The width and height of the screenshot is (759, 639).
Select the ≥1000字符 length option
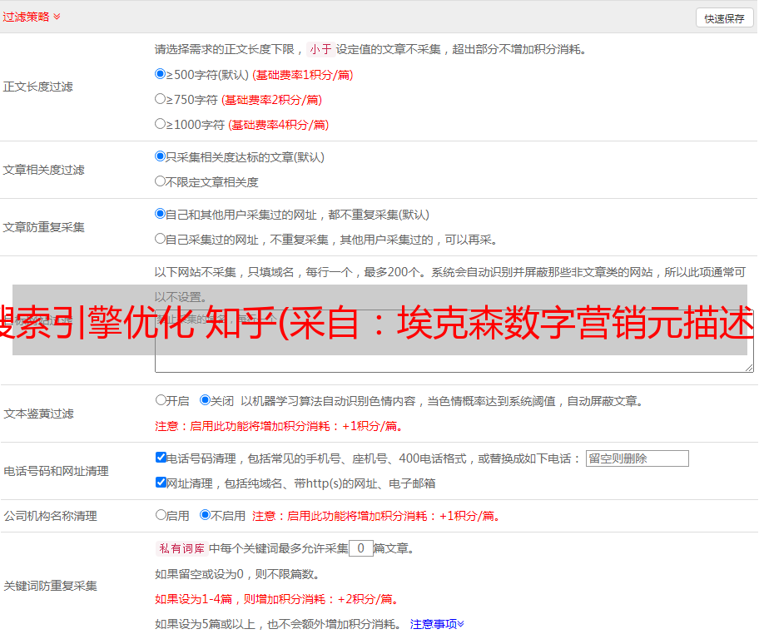(x=161, y=124)
